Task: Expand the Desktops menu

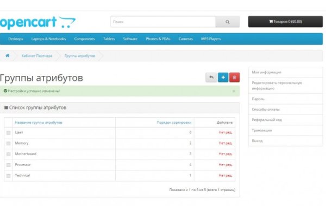Action: click(16, 39)
